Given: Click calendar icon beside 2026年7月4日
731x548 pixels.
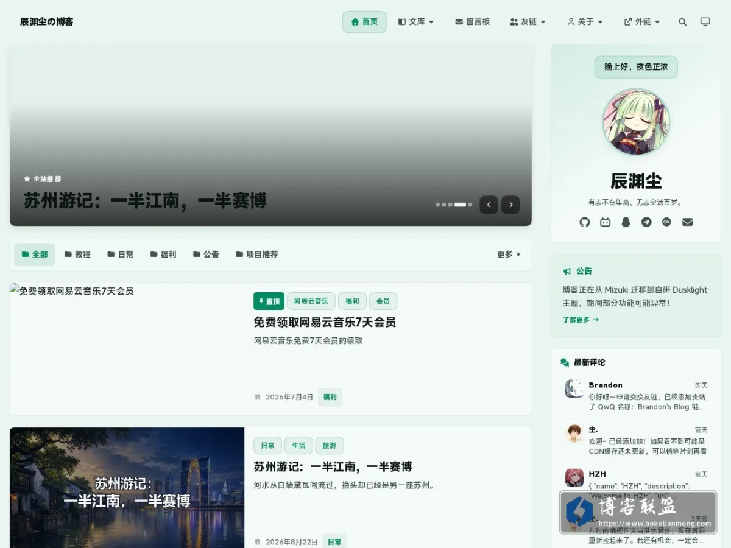Looking at the screenshot, I should tap(257, 397).
